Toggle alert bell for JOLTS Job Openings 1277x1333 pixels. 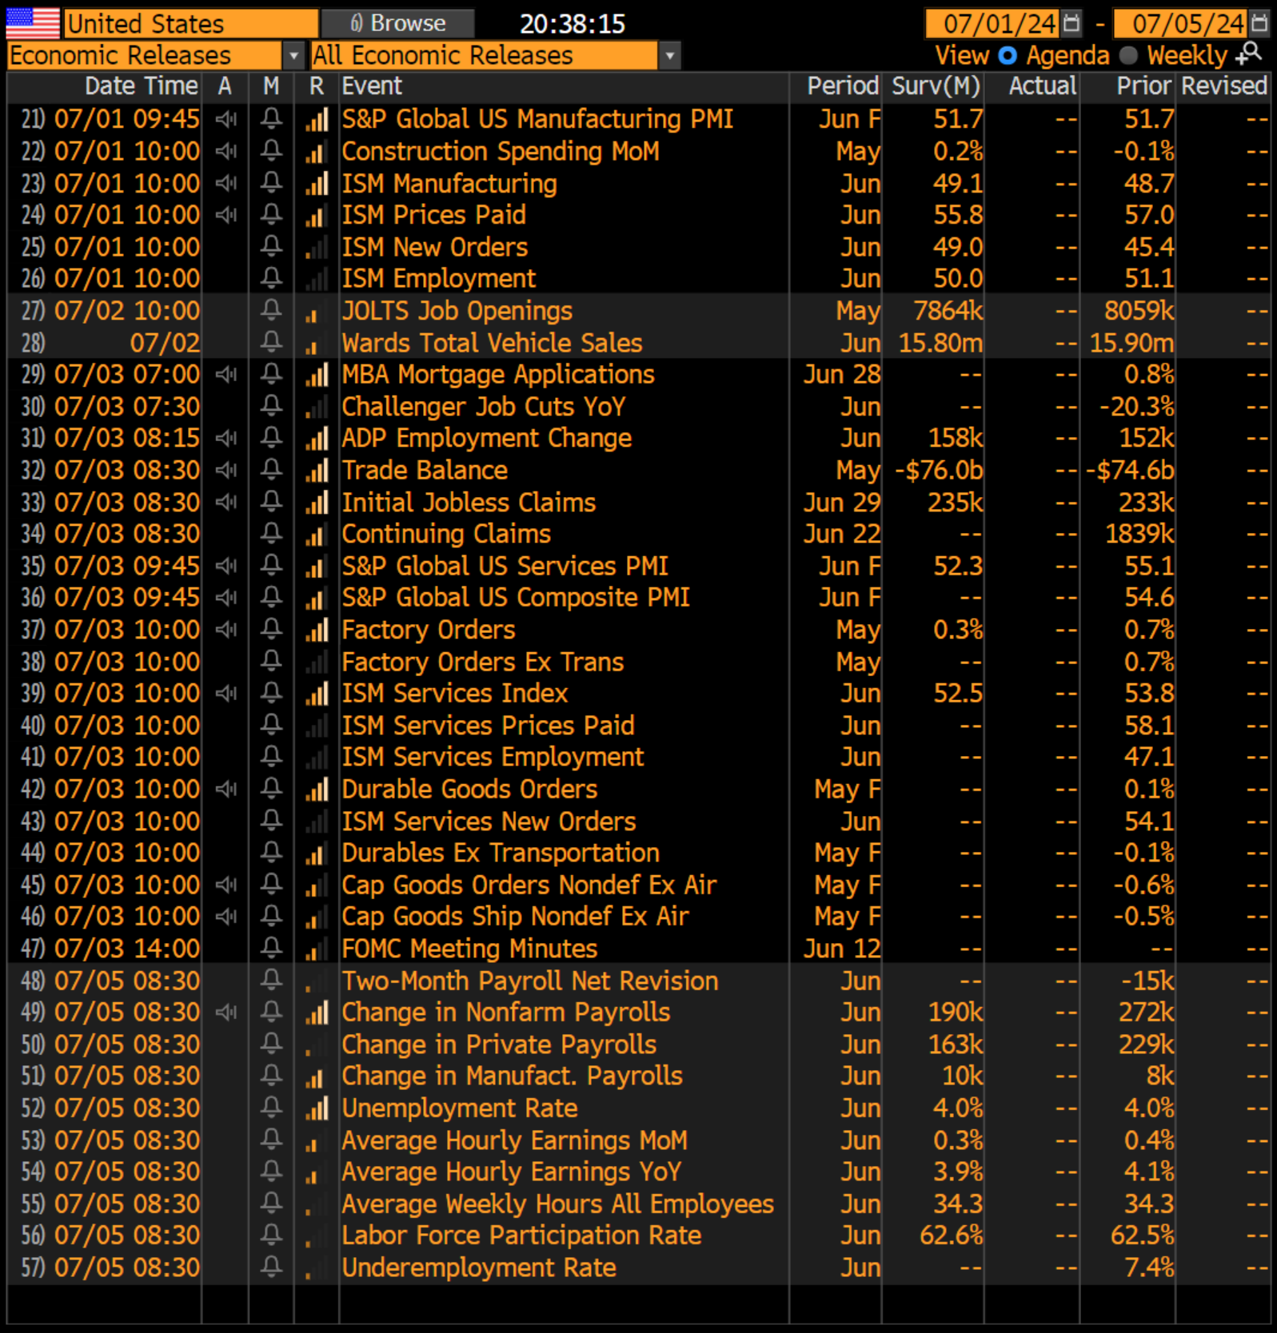pyautogui.click(x=271, y=310)
